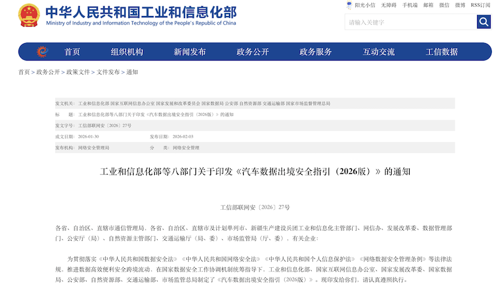Open the 阳光小信 robot assistant icon
The image size is (495, 290).
pyautogui.click(x=349, y=5)
